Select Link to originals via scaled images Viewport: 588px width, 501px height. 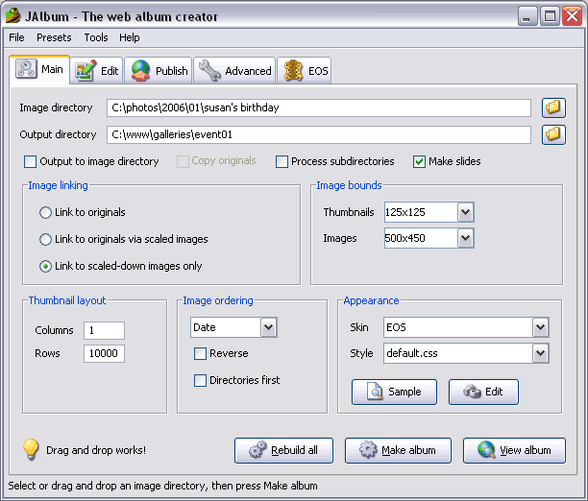[45, 239]
